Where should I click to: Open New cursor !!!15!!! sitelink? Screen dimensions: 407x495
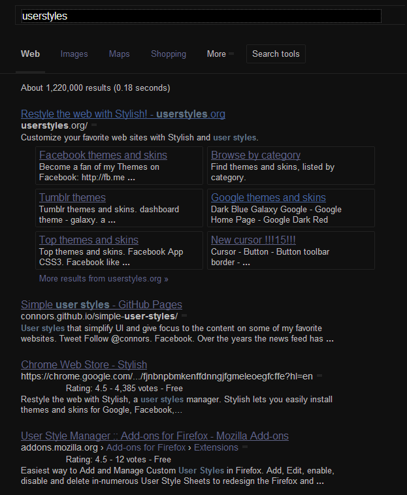253,240
